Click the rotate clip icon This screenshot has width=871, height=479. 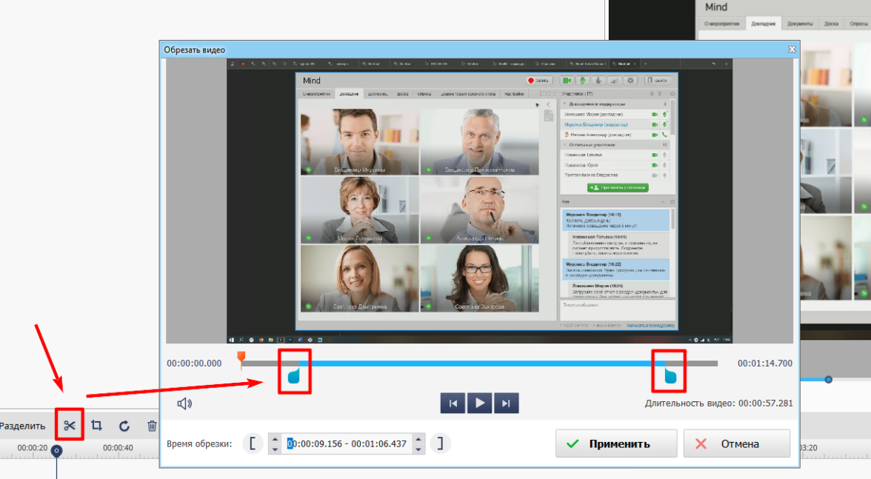(x=124, y=426)
